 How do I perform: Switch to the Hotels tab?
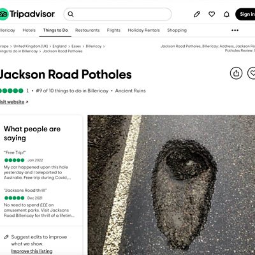coord(29,30)
